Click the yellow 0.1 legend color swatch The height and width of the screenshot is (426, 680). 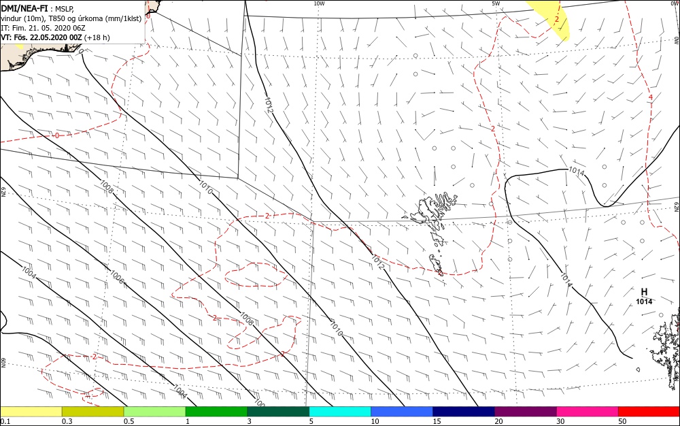(x=31, y=411)
